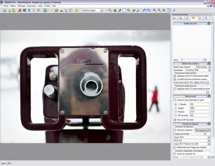Screen dimensions: 215x166
Task: Open the Outils menu
Action: click(x=40, y=6)
